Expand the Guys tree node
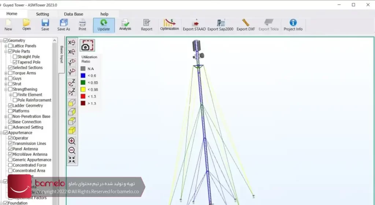The height and width of the screenshot is (205, 375). [6, 79]
